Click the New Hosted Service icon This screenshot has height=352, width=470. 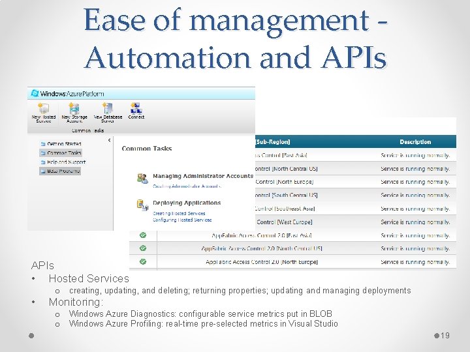pyautogui.click(x=44, y=110)
